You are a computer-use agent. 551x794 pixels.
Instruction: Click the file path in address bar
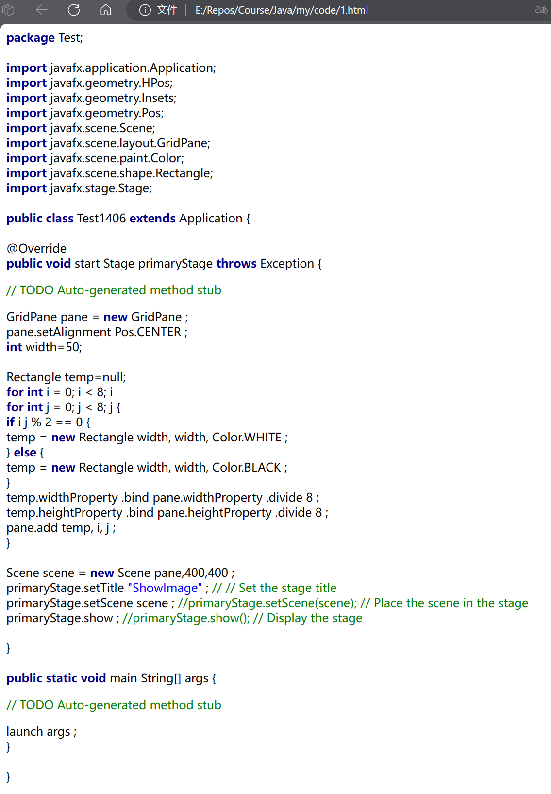click(282, 10)
